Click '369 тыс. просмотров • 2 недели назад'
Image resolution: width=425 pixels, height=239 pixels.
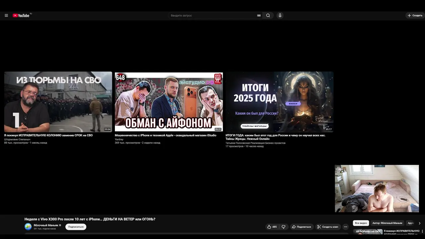[137, 143]
